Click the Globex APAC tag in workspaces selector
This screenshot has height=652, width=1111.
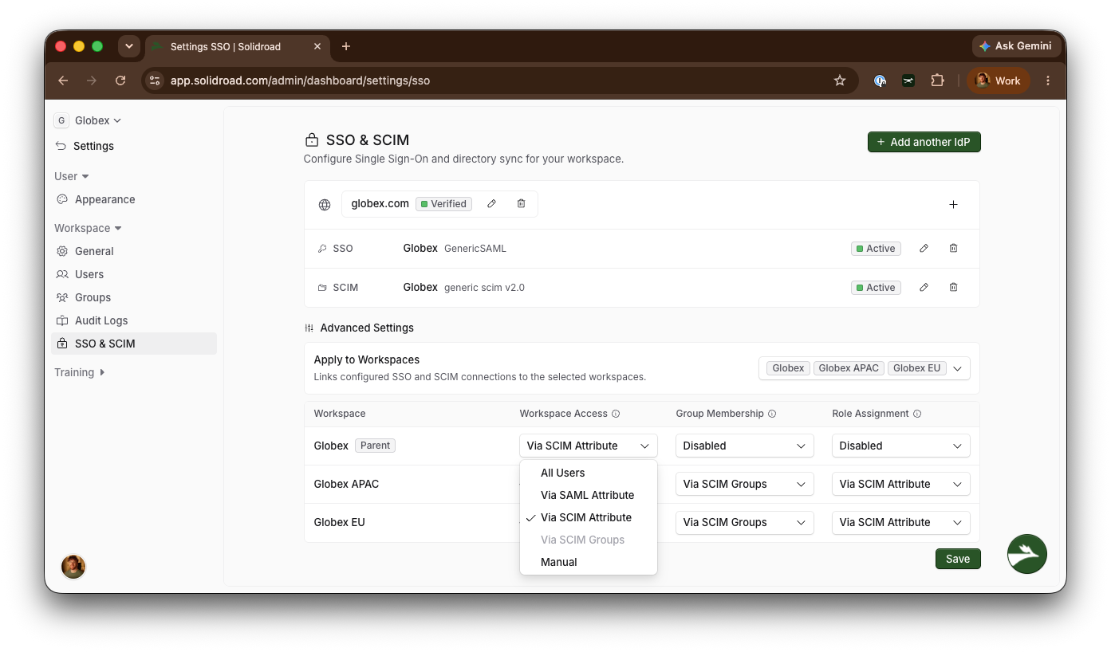[x=849, y=368]
